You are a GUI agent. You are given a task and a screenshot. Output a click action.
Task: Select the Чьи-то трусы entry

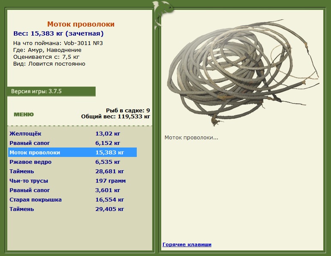coord(72,181)
